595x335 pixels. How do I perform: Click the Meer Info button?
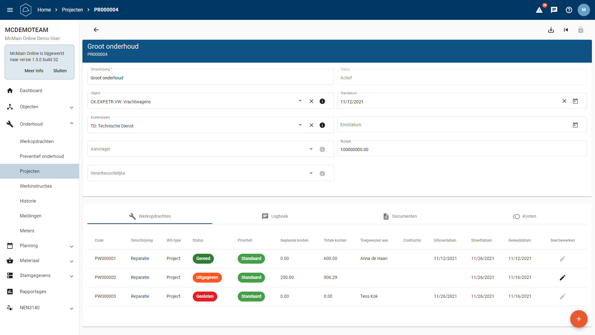pos(34,71)
